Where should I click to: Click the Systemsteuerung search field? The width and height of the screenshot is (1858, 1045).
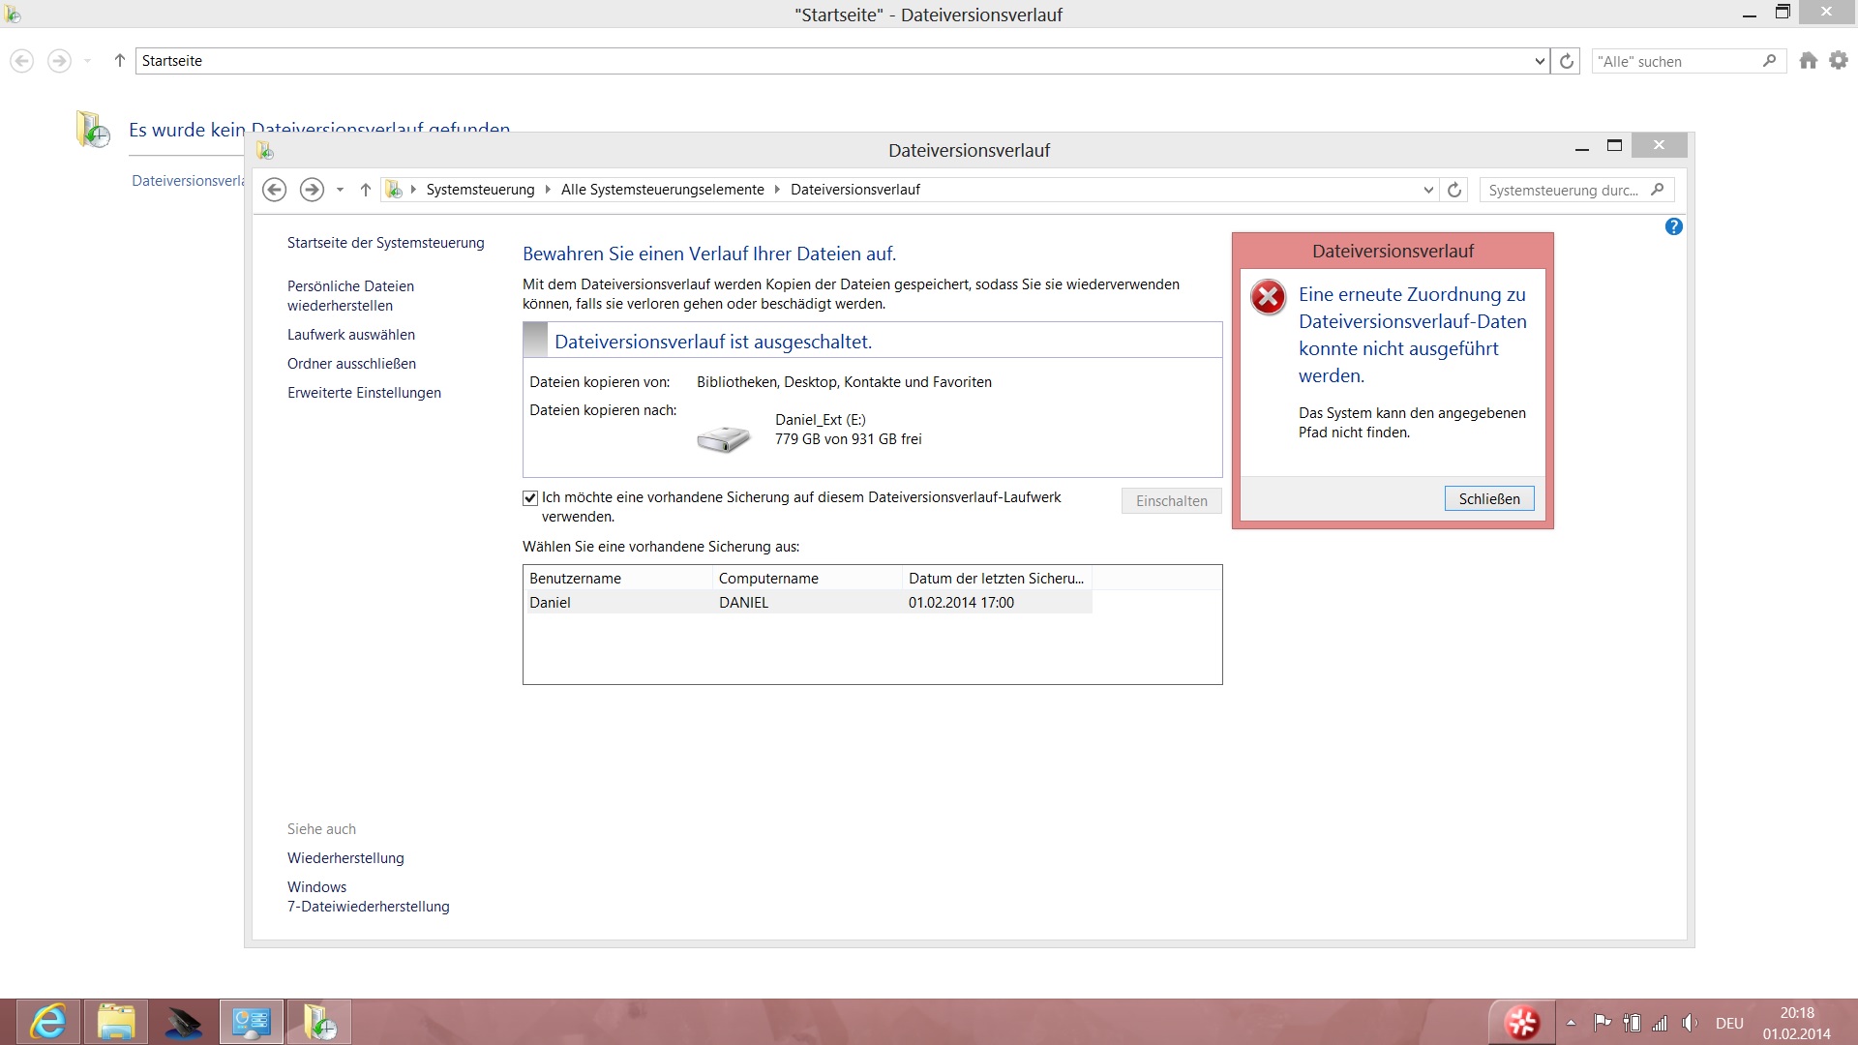[1563, 190]
